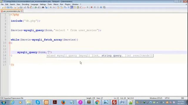
Task: Click the Zoom In toolbar icon
Action: [51, 7]
